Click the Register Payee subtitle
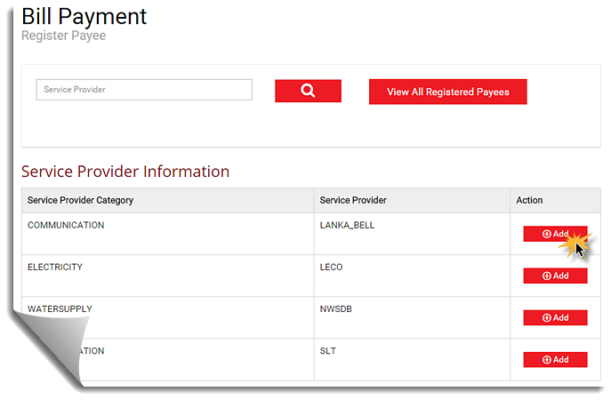611x400 pixels. [x=63, y=36]
